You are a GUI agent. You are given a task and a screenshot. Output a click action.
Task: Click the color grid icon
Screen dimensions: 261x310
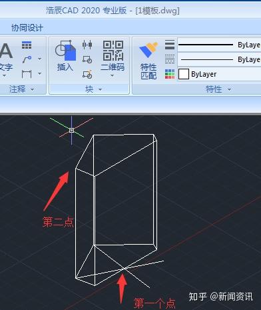(170, 74)
